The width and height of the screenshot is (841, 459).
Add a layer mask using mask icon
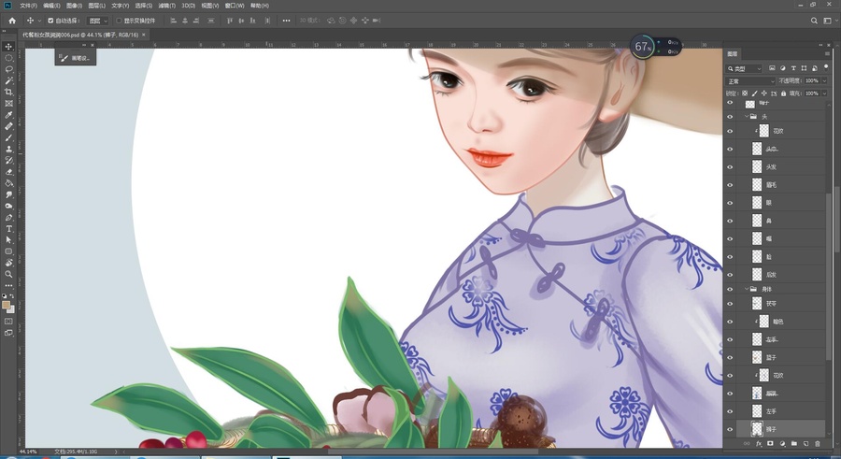pyautogui.click(x=770, y=443)
